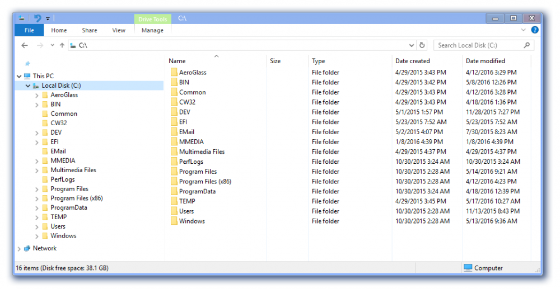Click the Up one level arrow
The height and width of the screenshot is (289, 560).
click(62, 45)
